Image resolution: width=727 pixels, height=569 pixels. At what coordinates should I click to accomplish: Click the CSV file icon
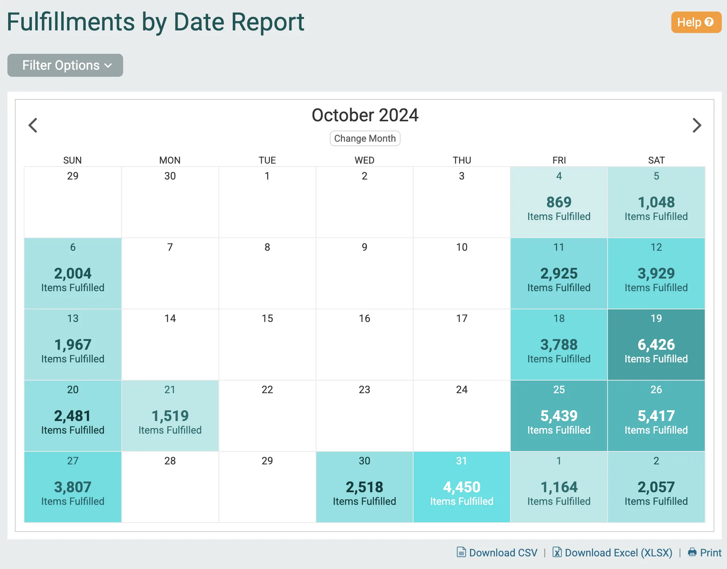(x=461, y=552)
